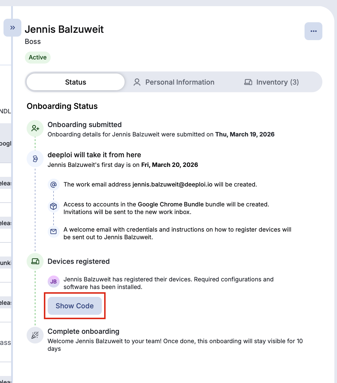337x383 pixels.
Task: Click the @ work email icon
Action: coord(54,185)
